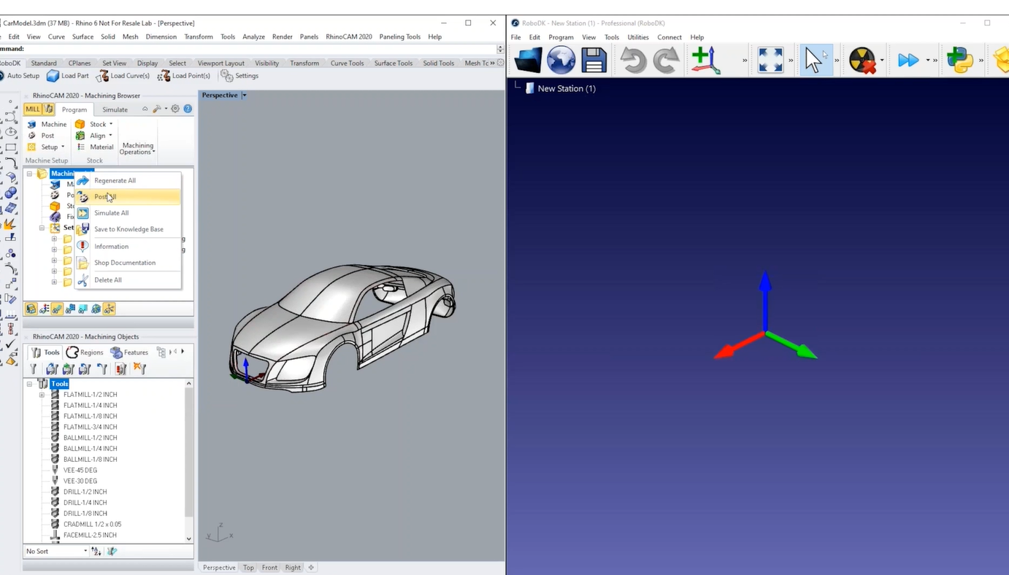The width and height of the screenshot is (1009, 575).
Task: Choose Post All from context menu
Action: [x=105, y=197]
